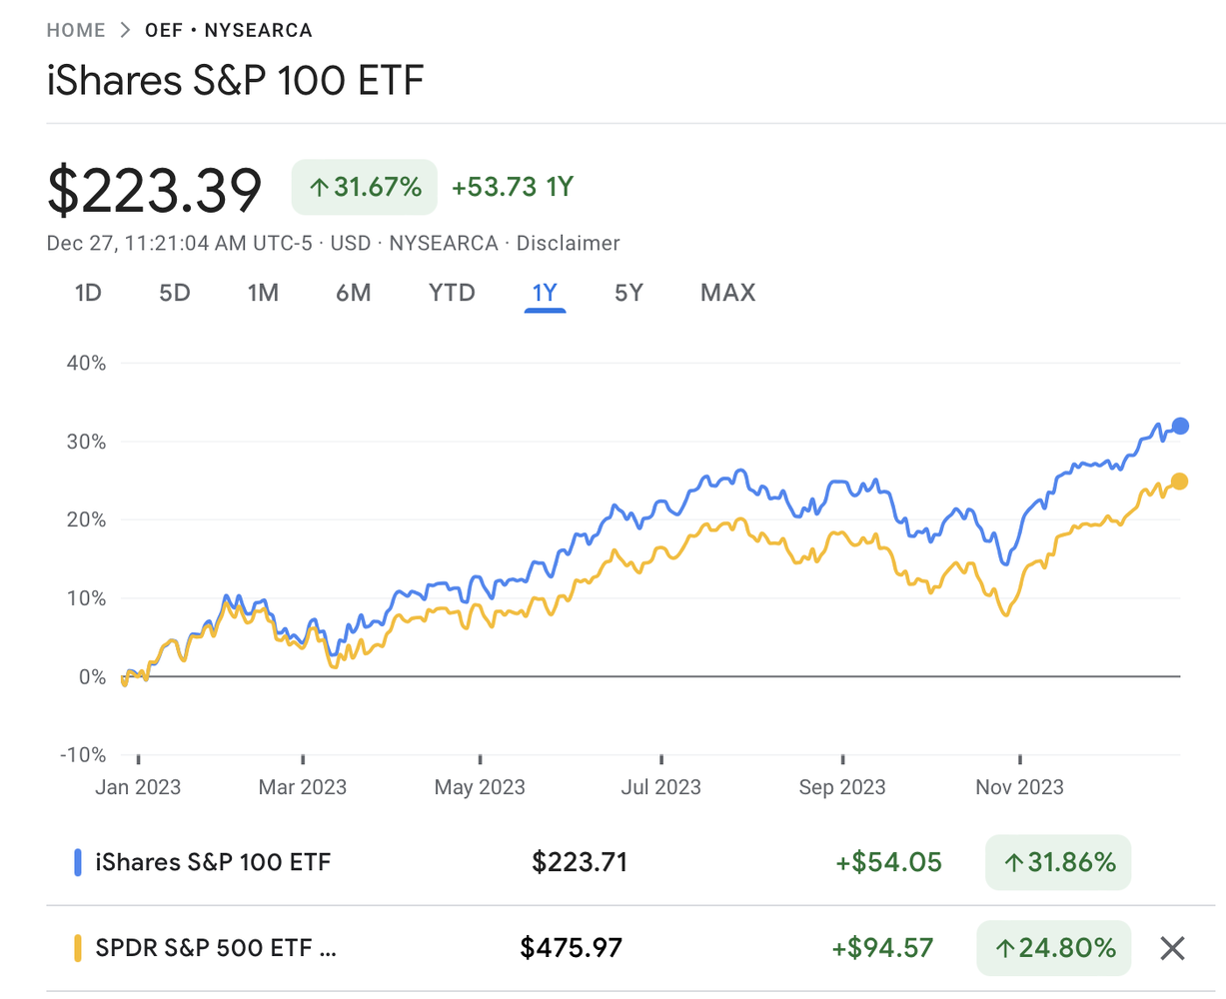Viewport: 1226px width, 999px height.
Task: Click the 31.86% green up-arrow badge
Action: coord(1058,862)
